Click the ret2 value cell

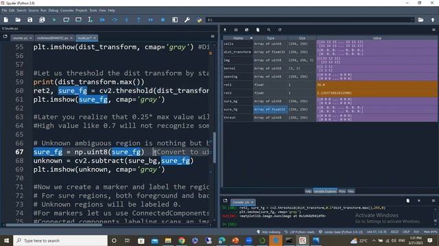(x=377, y=93)
